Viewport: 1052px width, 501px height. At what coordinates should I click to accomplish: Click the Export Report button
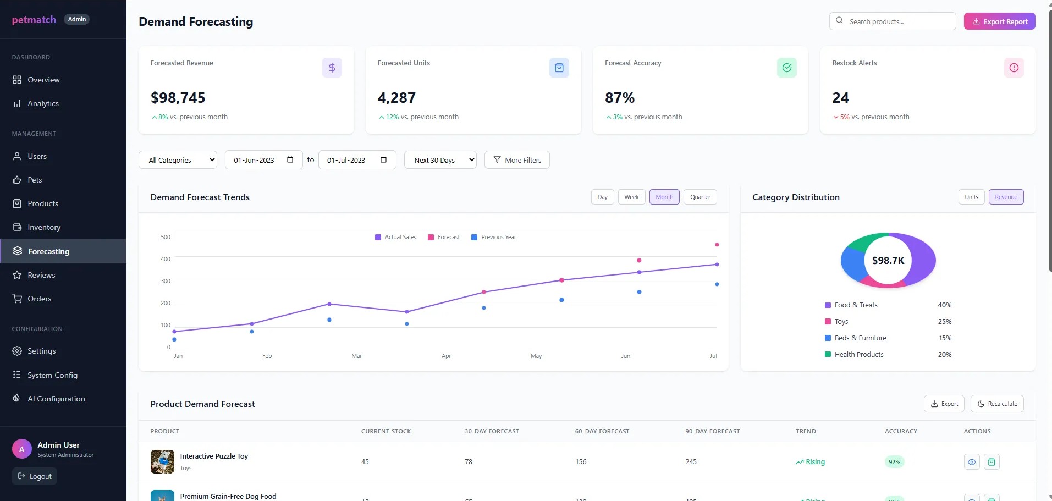tap(999, 21)
